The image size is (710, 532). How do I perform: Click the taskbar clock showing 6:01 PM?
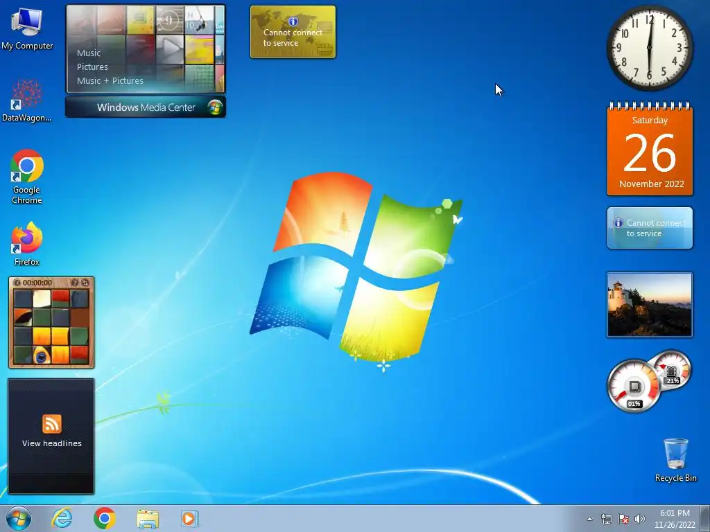[x=675, y=519]
